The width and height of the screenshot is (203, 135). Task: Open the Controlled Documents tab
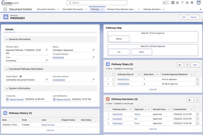[x=73, y=9]
